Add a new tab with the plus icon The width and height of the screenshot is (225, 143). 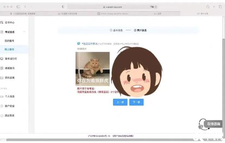(214, 7)
